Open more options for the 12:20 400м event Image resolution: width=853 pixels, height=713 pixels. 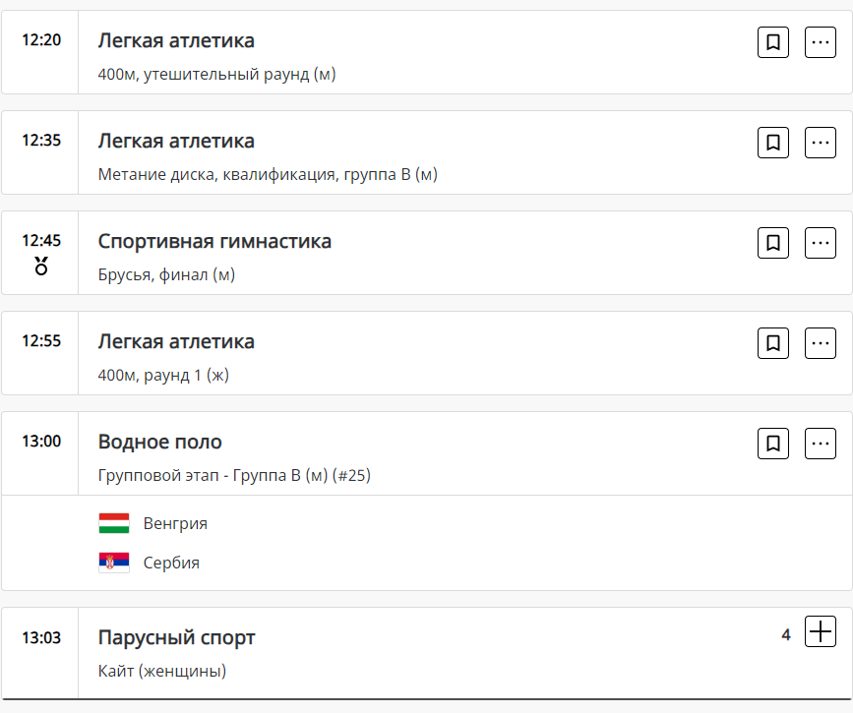tap(821, 42)
